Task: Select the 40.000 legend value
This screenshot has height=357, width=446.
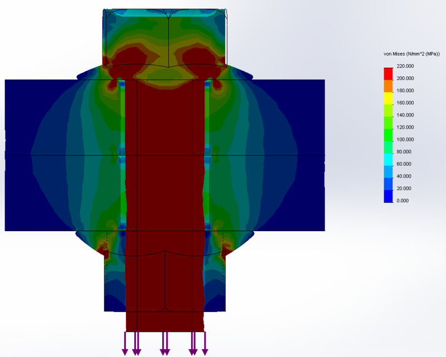Action: pos(404,176)
